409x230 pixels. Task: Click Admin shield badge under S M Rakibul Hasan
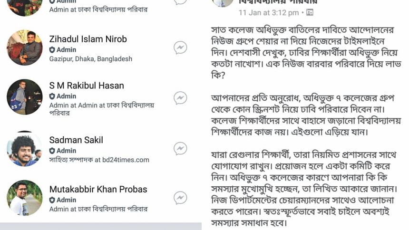(52, 96)
